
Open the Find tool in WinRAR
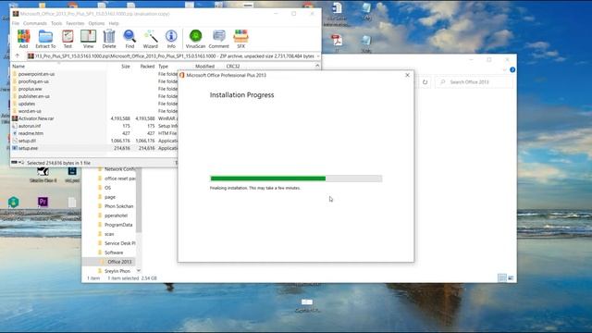[x=129, y=39]
